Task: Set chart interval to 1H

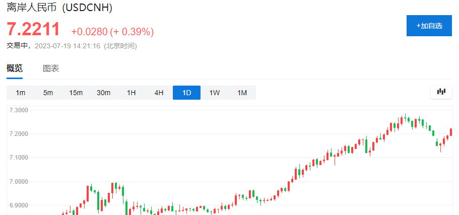Action: pos(132,93)
